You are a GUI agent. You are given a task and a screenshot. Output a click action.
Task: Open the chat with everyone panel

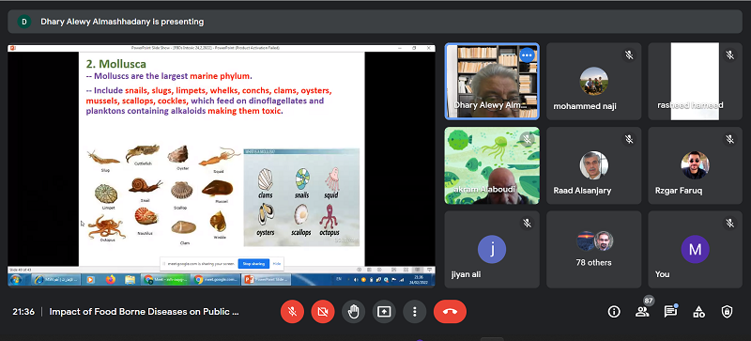coord(670,312)
